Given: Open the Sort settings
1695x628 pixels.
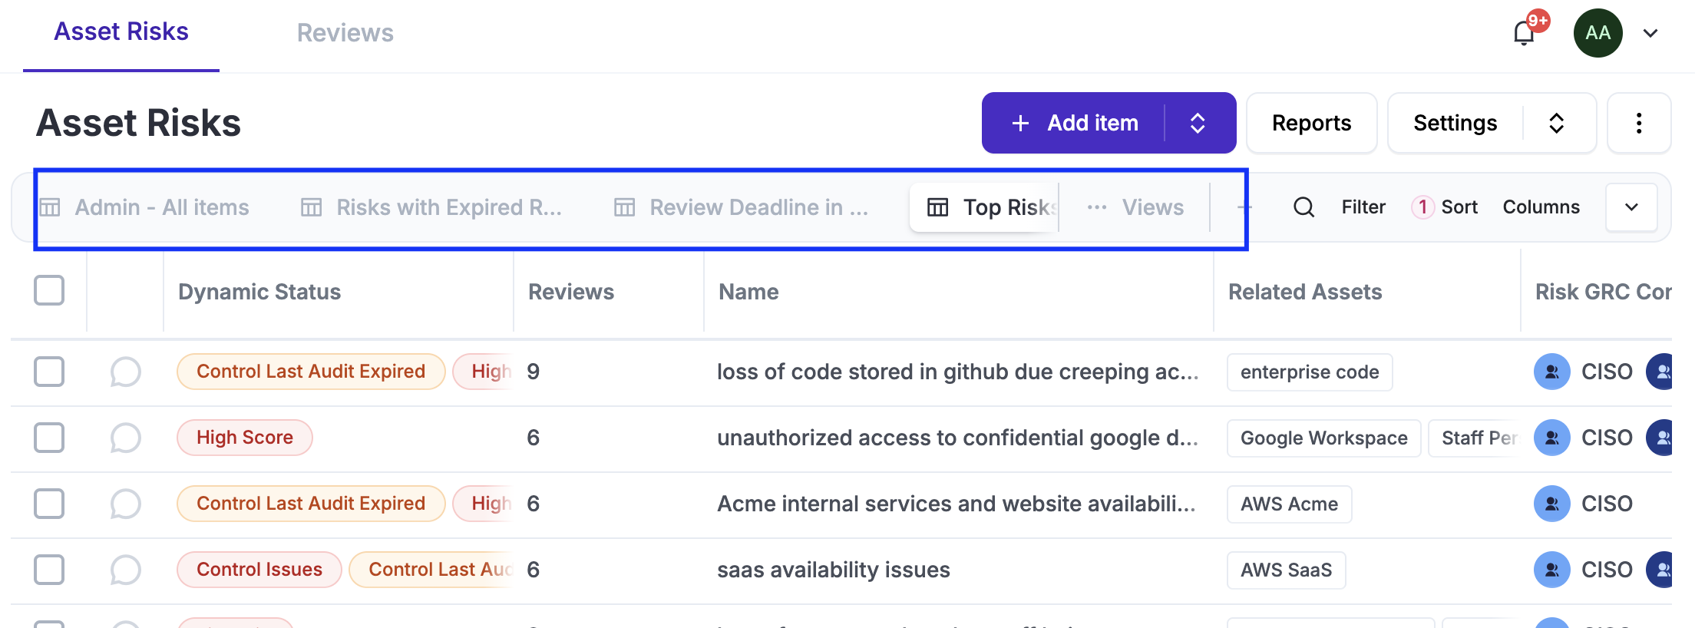Looking at the screenshot, I should (x=1459, y=207).
